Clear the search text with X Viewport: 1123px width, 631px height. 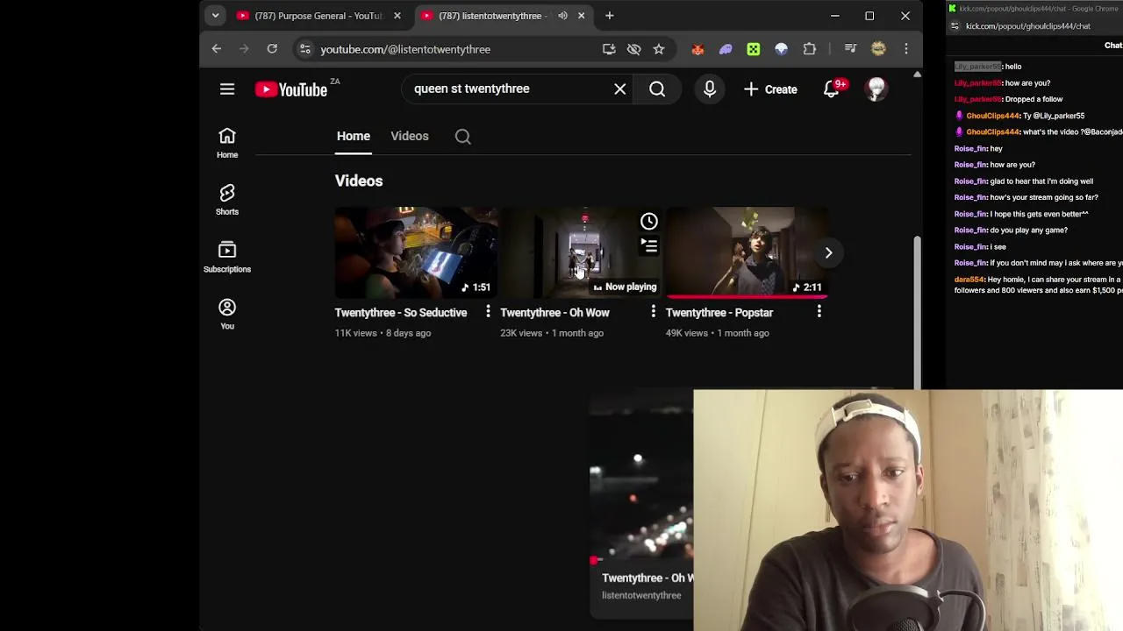619,89
